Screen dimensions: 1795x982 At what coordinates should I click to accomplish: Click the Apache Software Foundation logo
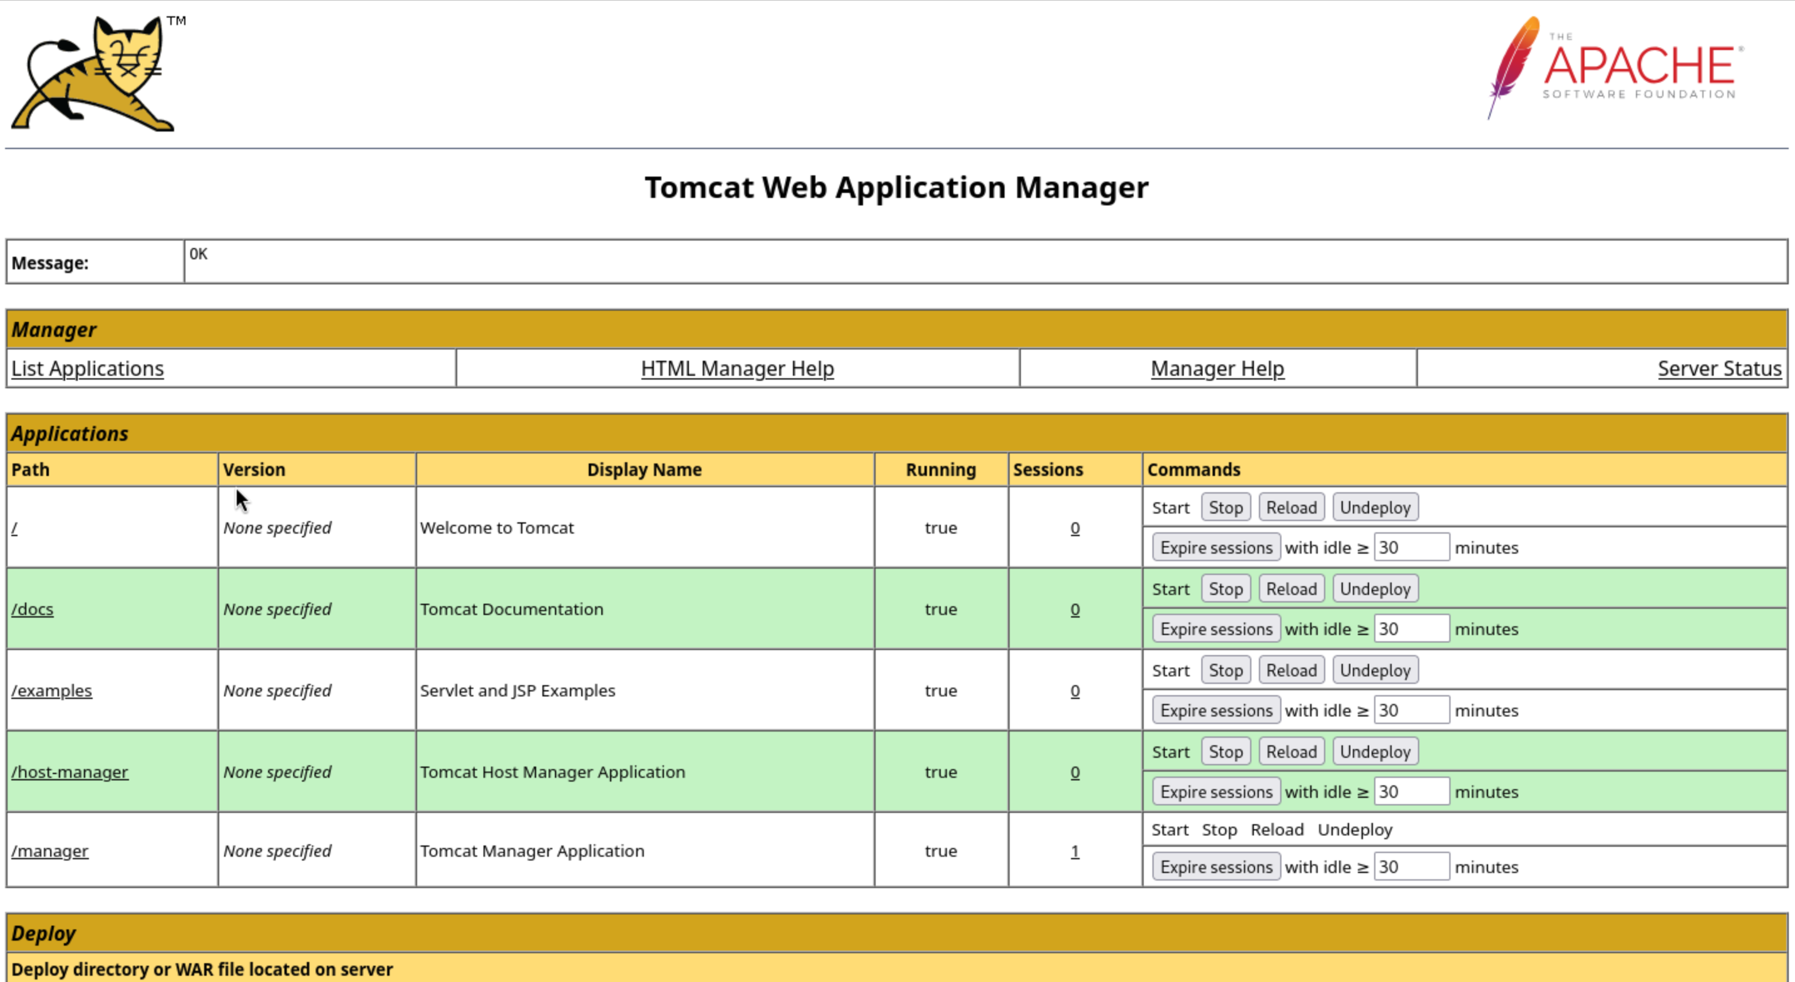(1615, 68)
